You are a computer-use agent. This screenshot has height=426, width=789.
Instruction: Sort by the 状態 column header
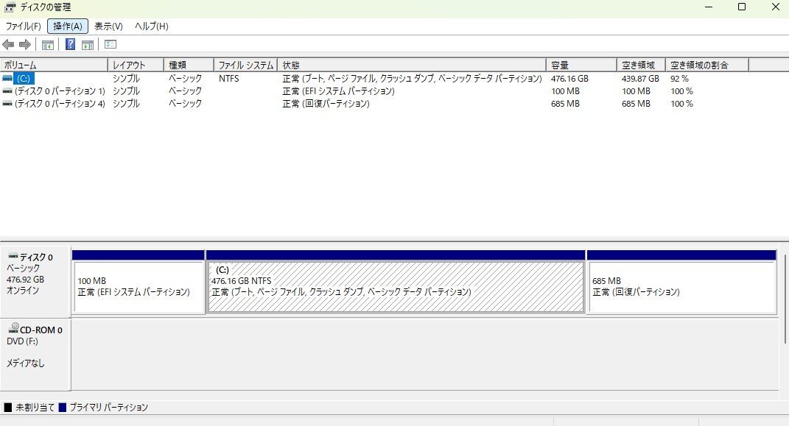pyautogui.click(x=412, y=65)
